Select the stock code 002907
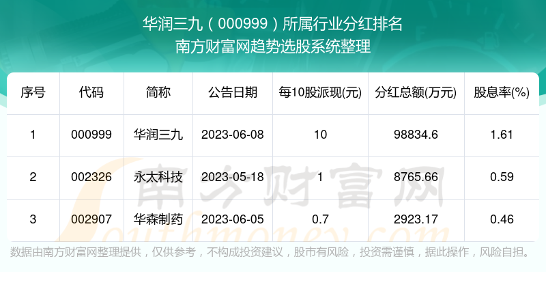The height and width of the screenshot is (287, 546). pos(91,219)
